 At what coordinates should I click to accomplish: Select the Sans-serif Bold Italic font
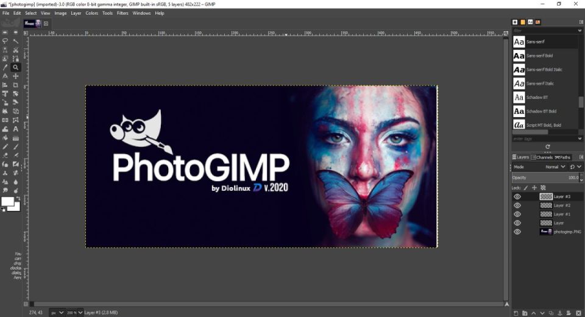click(x=545, y=69)
